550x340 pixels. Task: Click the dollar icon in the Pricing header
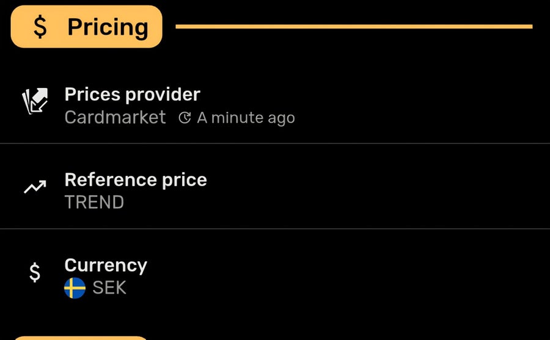[x=40, y=27]
